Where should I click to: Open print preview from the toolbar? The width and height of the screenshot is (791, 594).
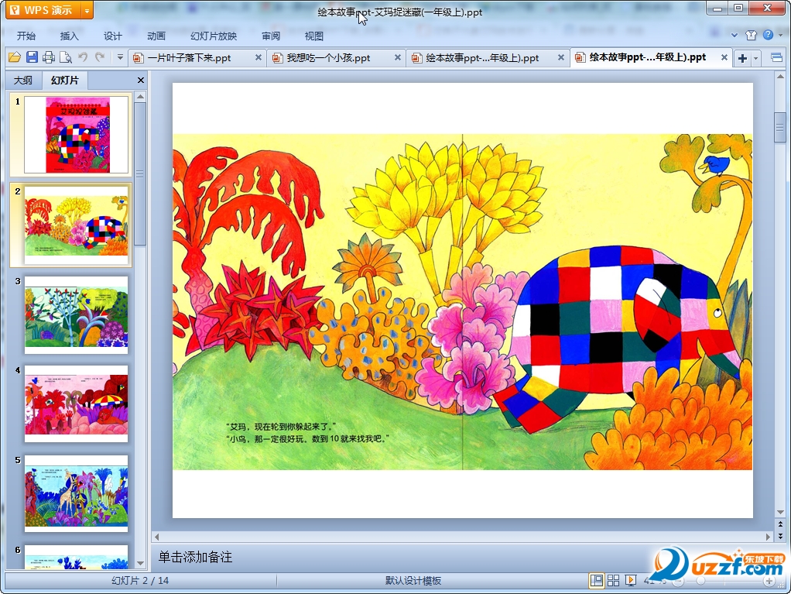66,57
